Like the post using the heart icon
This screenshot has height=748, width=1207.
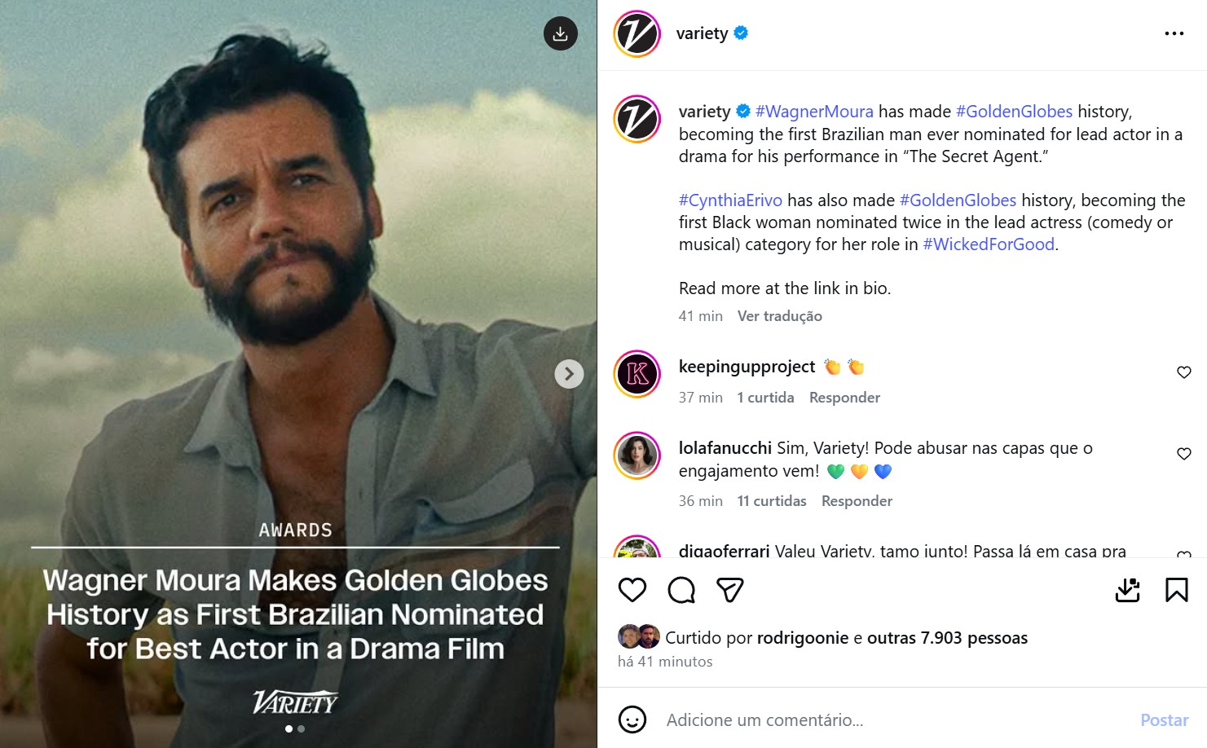tap(632, 589)
